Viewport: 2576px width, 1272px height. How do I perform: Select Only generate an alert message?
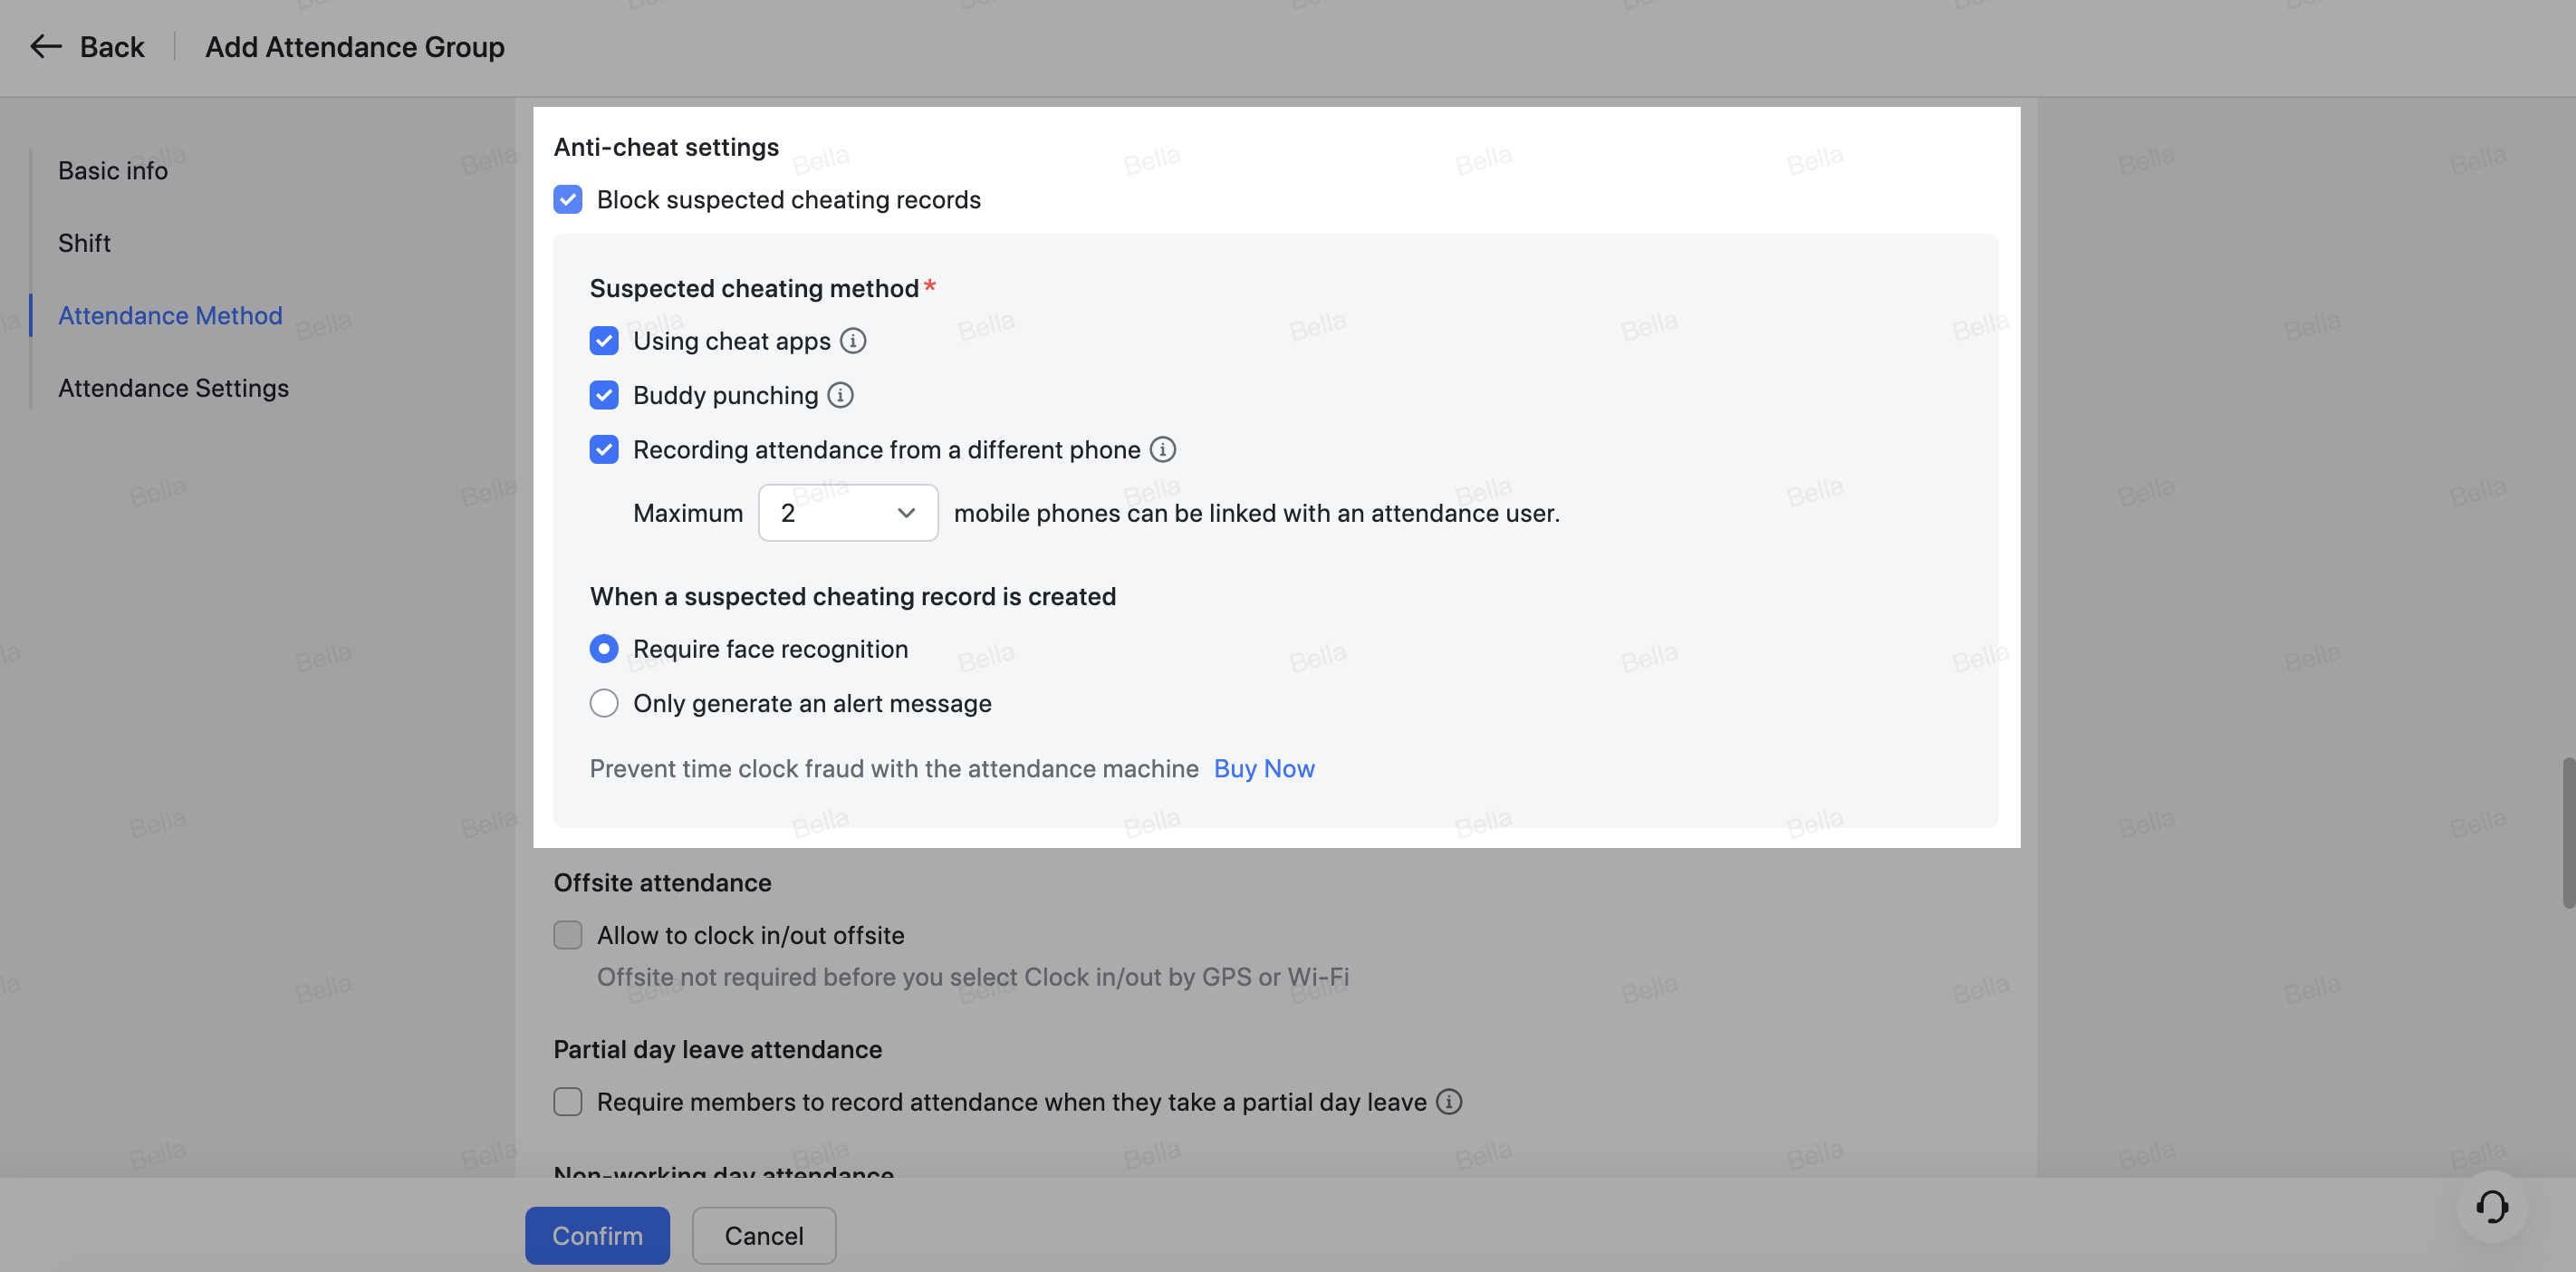(x=604, y=704)
